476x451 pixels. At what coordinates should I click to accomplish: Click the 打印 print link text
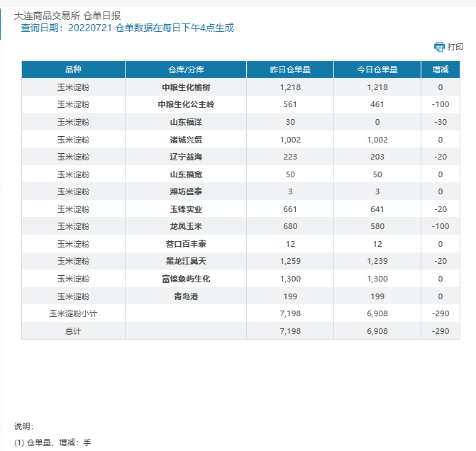click(455, 47)
